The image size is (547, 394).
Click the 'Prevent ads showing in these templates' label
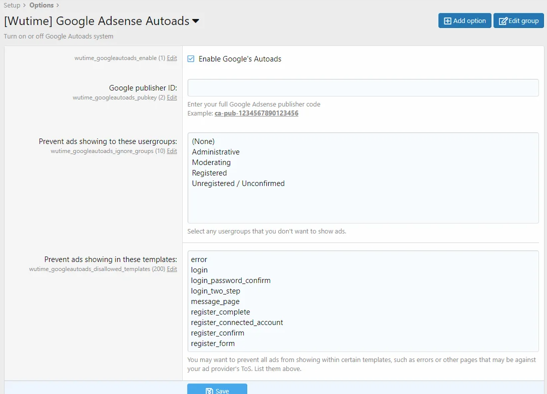[111, 259]
